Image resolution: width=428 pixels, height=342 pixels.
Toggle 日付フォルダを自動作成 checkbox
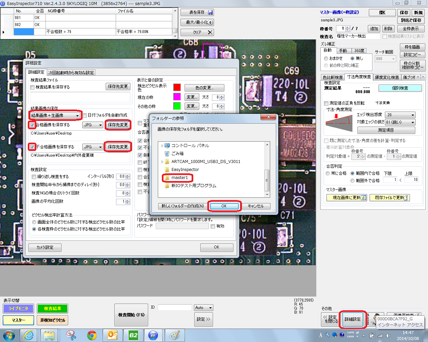point(85,115)
